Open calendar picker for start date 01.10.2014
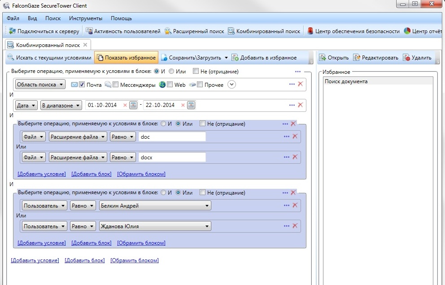445x285 pixels. 133,105
